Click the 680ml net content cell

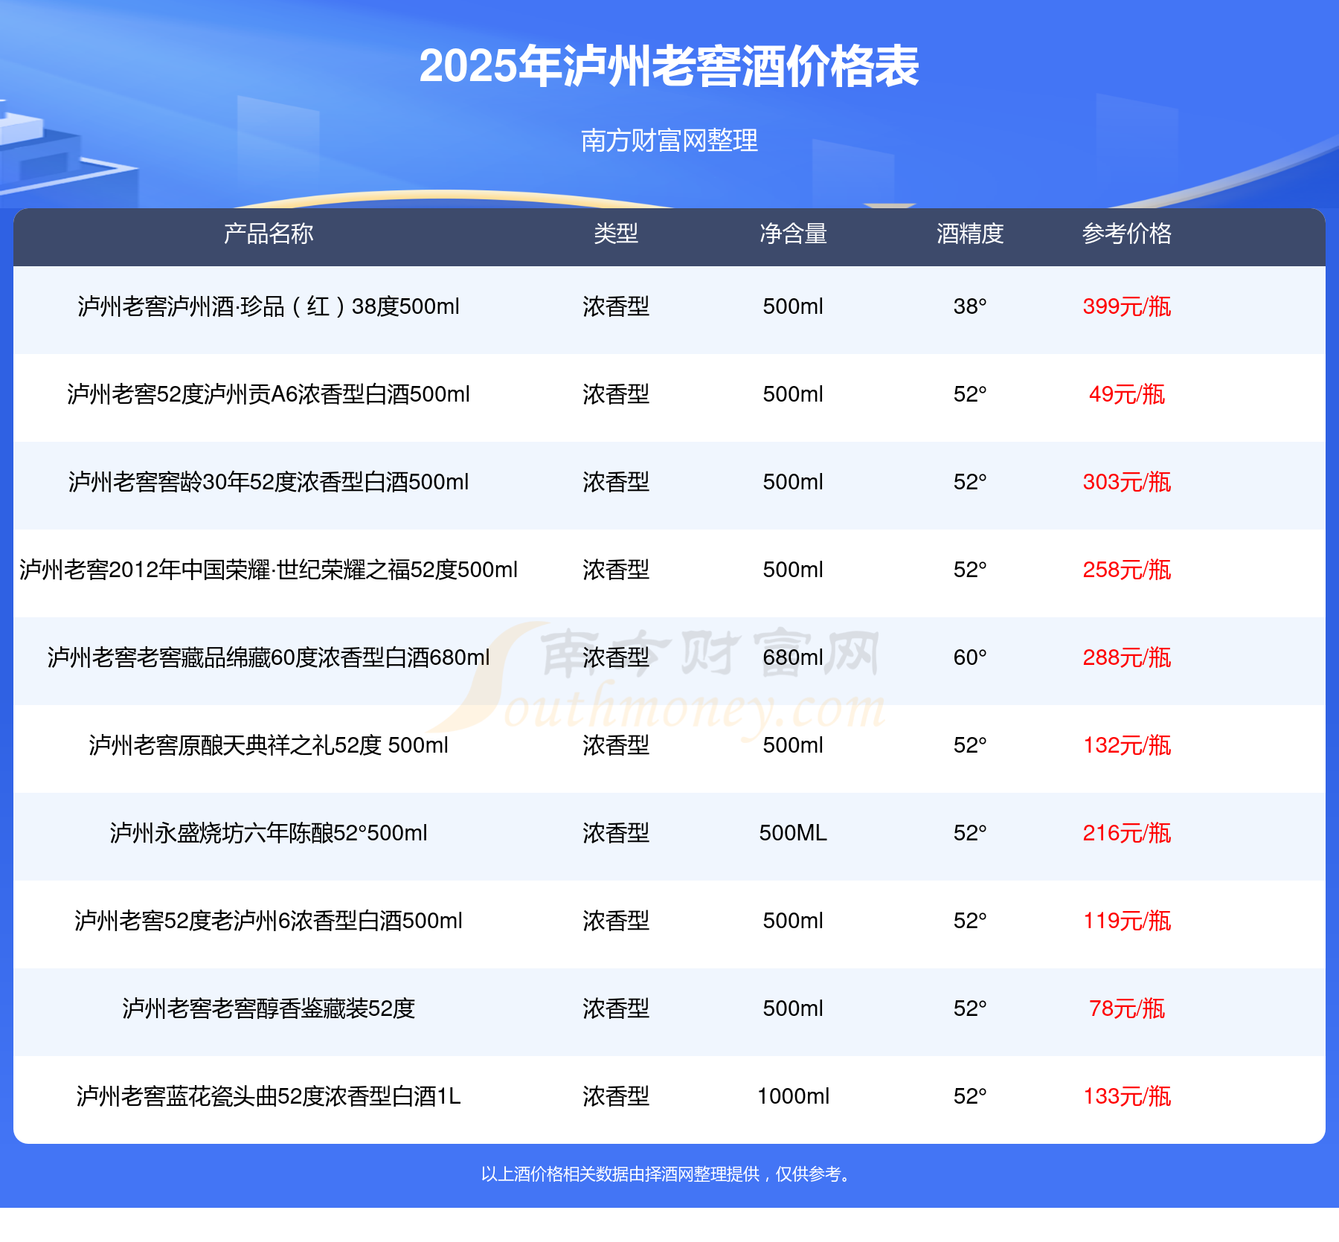tap(793, 657)
